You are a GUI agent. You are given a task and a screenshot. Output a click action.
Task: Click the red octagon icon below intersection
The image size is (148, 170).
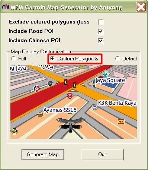tap(70, 96)
